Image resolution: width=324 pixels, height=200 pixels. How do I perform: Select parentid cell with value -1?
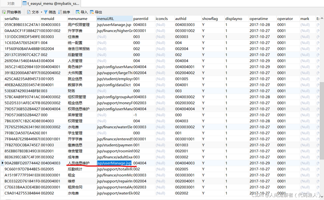144,115
